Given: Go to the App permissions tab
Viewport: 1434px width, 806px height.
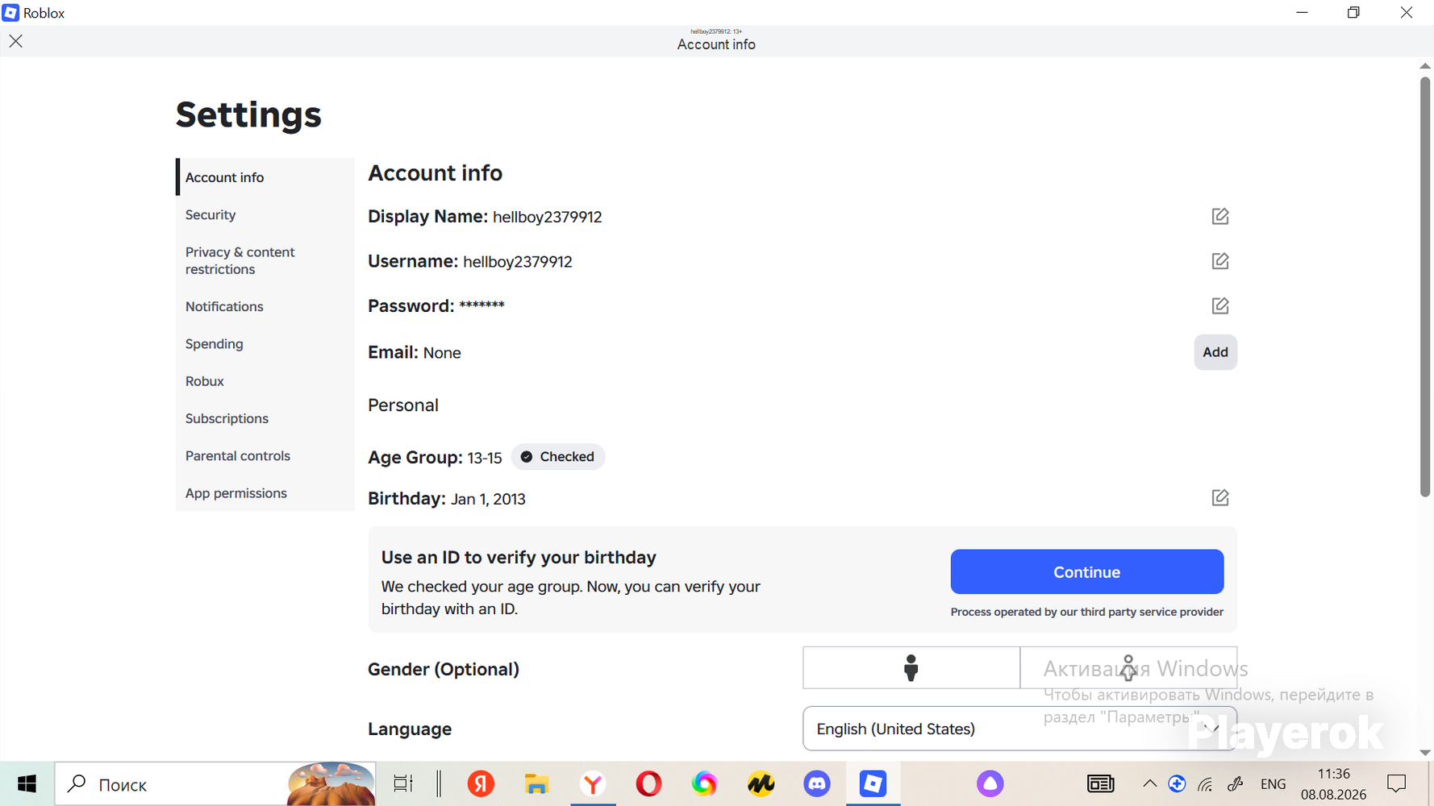Looking at the screenshot, I should point(265,492).
